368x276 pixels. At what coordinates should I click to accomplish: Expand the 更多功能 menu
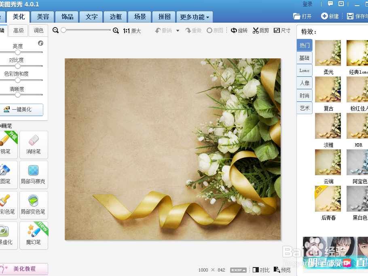195,17
